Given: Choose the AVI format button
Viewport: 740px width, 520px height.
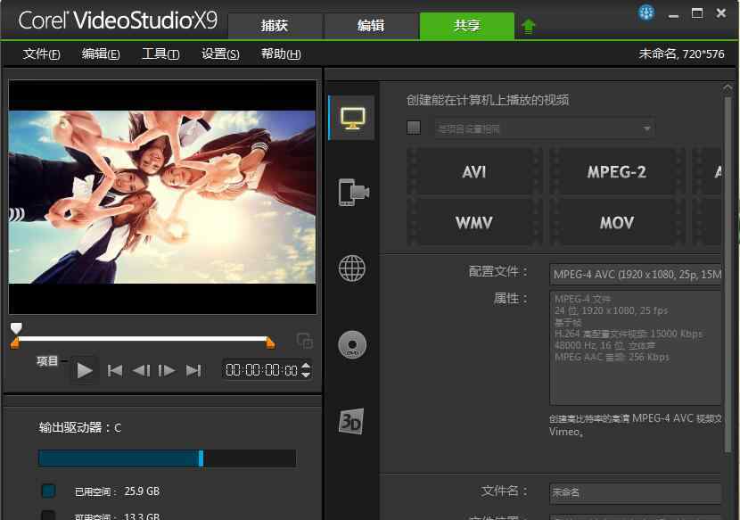Looking at the screenshot, I should point(474,172).
